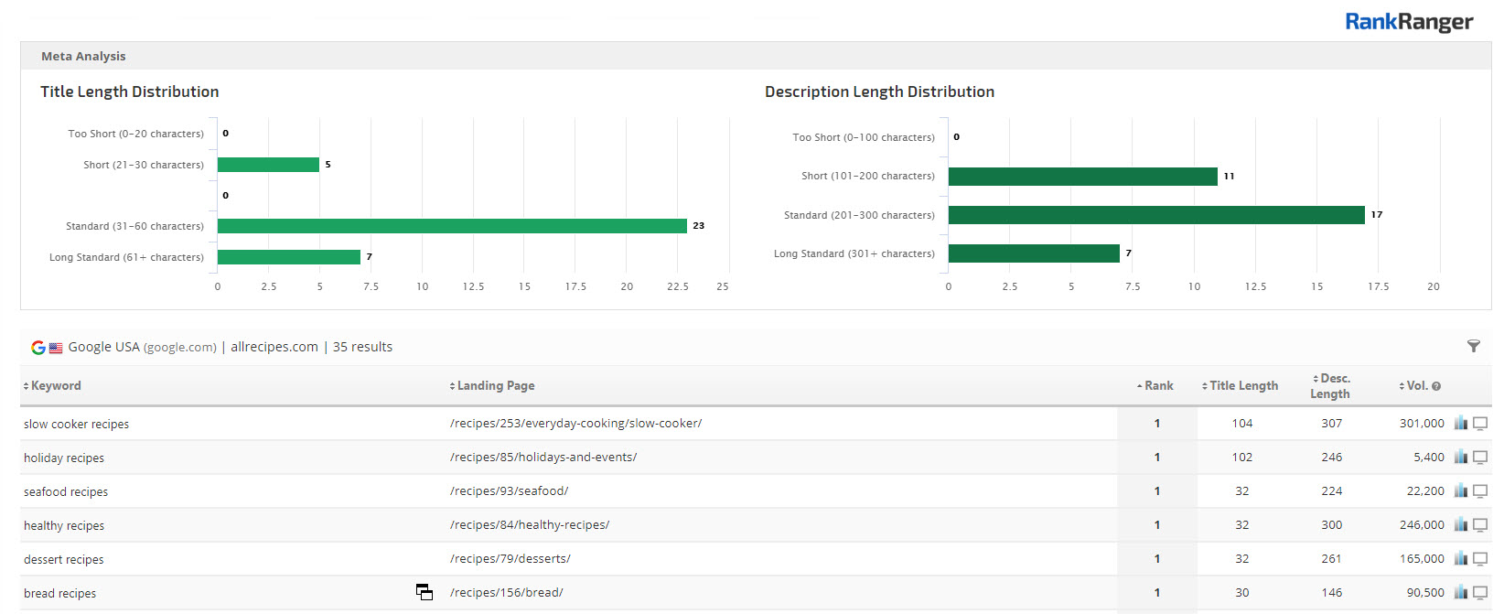The height and width of the screenshot is (614, 1504).
Task: Sort table by Landing Page column
Action: point(495,386)
